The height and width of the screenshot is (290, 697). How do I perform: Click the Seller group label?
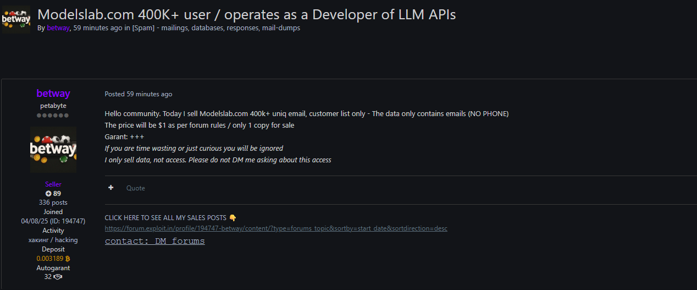coord(53,184)
